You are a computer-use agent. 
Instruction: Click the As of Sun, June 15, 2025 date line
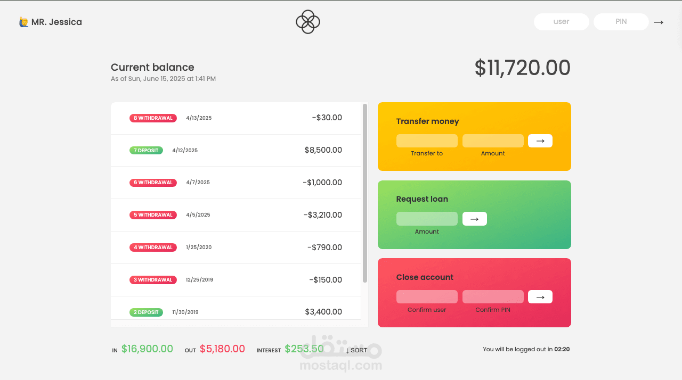(163, 79)
